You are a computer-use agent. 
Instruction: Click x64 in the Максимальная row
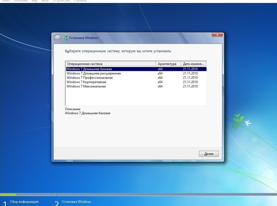[160, 86]
